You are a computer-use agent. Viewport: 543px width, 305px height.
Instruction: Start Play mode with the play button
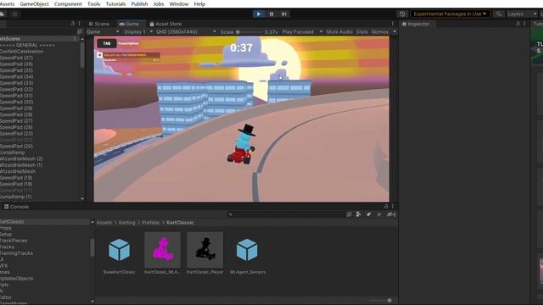tap(258, 14)
